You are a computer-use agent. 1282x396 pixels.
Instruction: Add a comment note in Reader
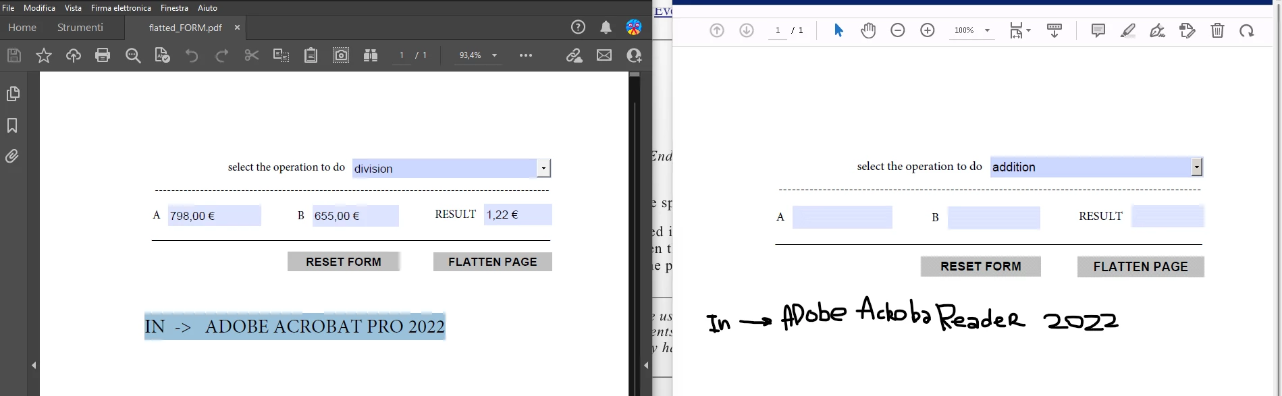point(1098,30)
